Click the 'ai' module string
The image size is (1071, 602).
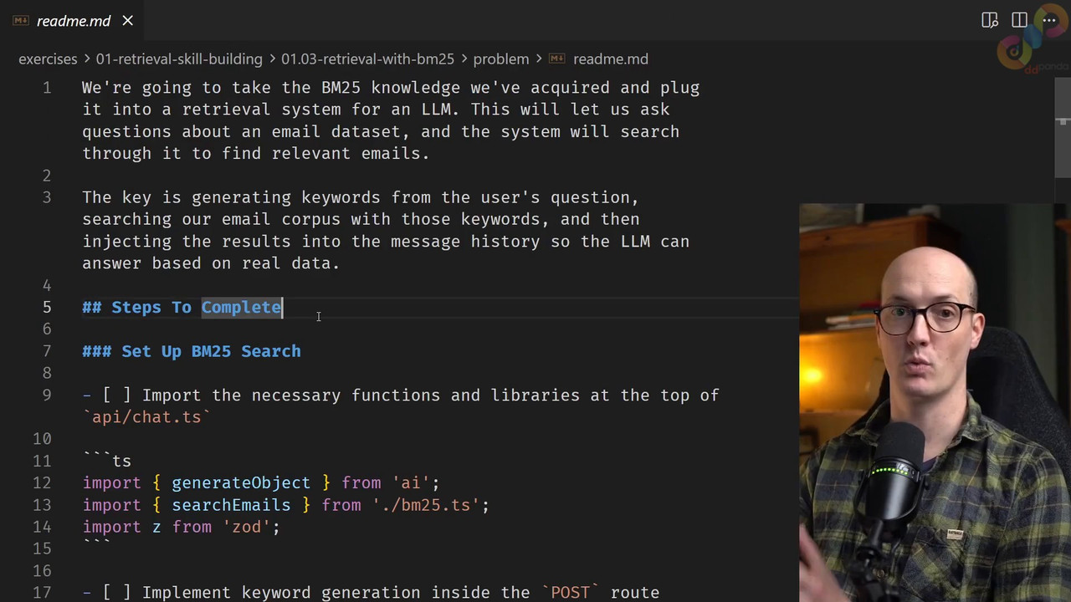click(411, 483)
